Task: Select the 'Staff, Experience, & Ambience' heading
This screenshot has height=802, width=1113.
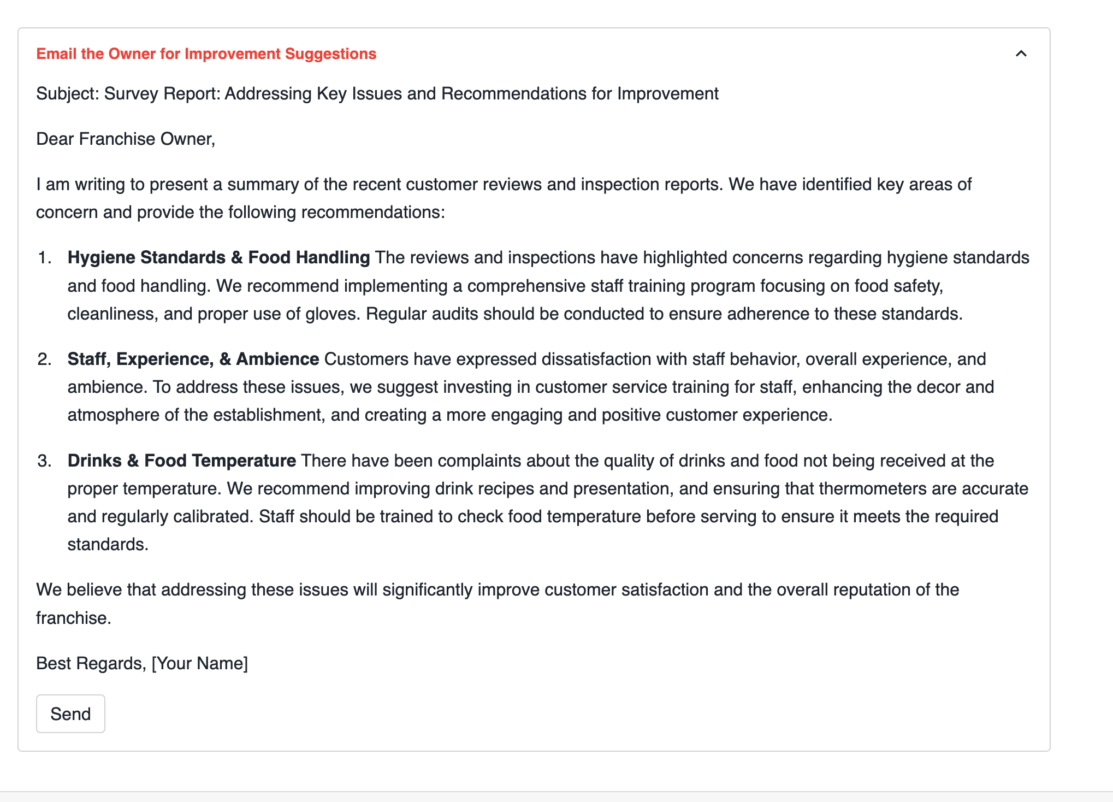Action: click(x=193, y=359)
